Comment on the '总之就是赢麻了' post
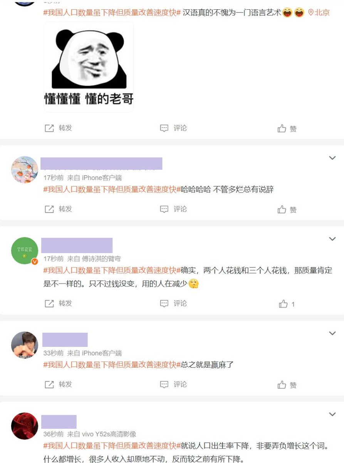This screenshot has height=463, width=344. tap(173, 385)
